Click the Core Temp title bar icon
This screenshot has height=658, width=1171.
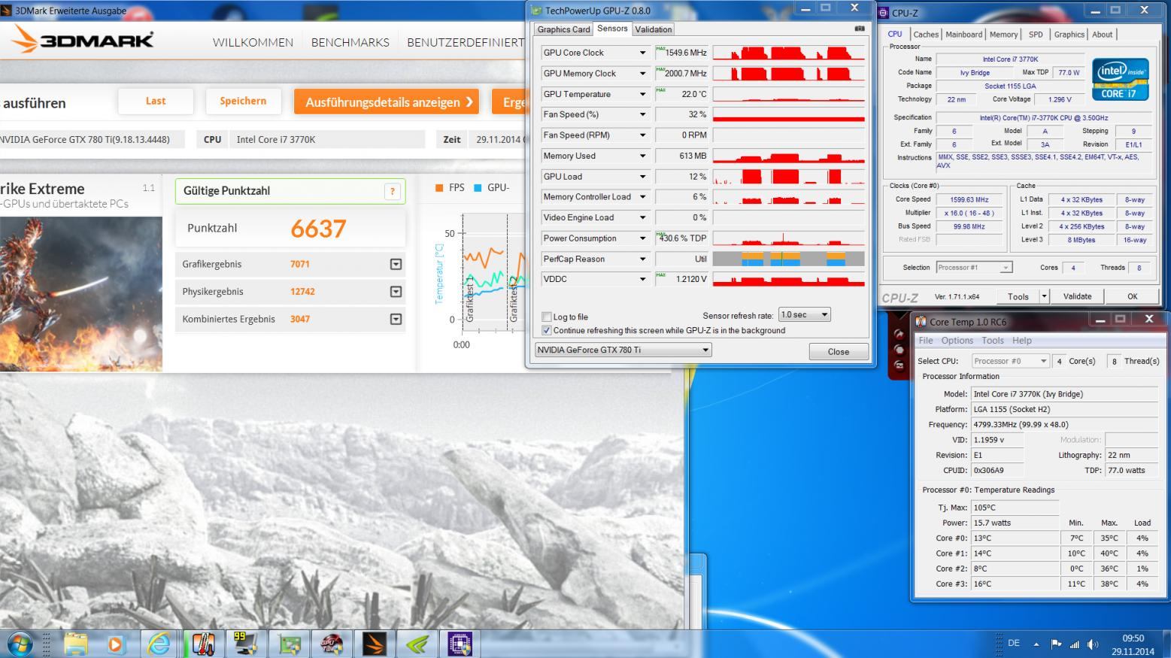pyautogui.click(x=921, y=322)
